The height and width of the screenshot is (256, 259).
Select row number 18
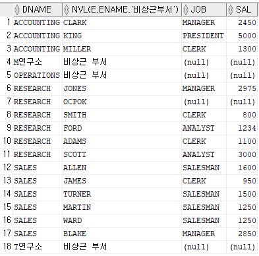pyautogui.click(x=7, y=247)
